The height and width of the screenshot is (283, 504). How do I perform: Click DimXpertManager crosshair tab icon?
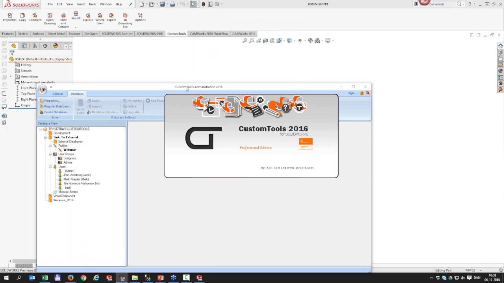45,46
